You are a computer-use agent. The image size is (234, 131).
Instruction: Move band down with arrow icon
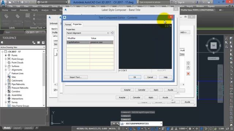(188, 68)
